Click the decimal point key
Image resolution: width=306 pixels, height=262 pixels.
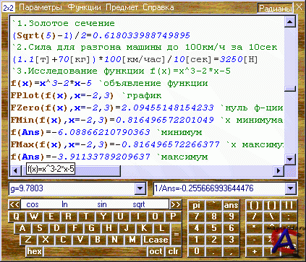coord(214,251)
